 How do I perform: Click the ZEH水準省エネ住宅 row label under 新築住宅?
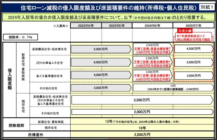[x=49, y=63]
